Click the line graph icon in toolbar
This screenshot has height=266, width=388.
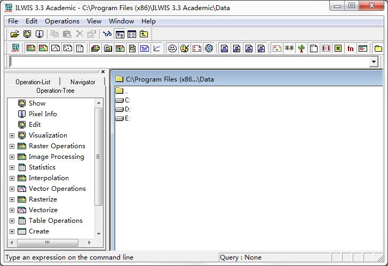pyautogui.click(x=157, y=49)
